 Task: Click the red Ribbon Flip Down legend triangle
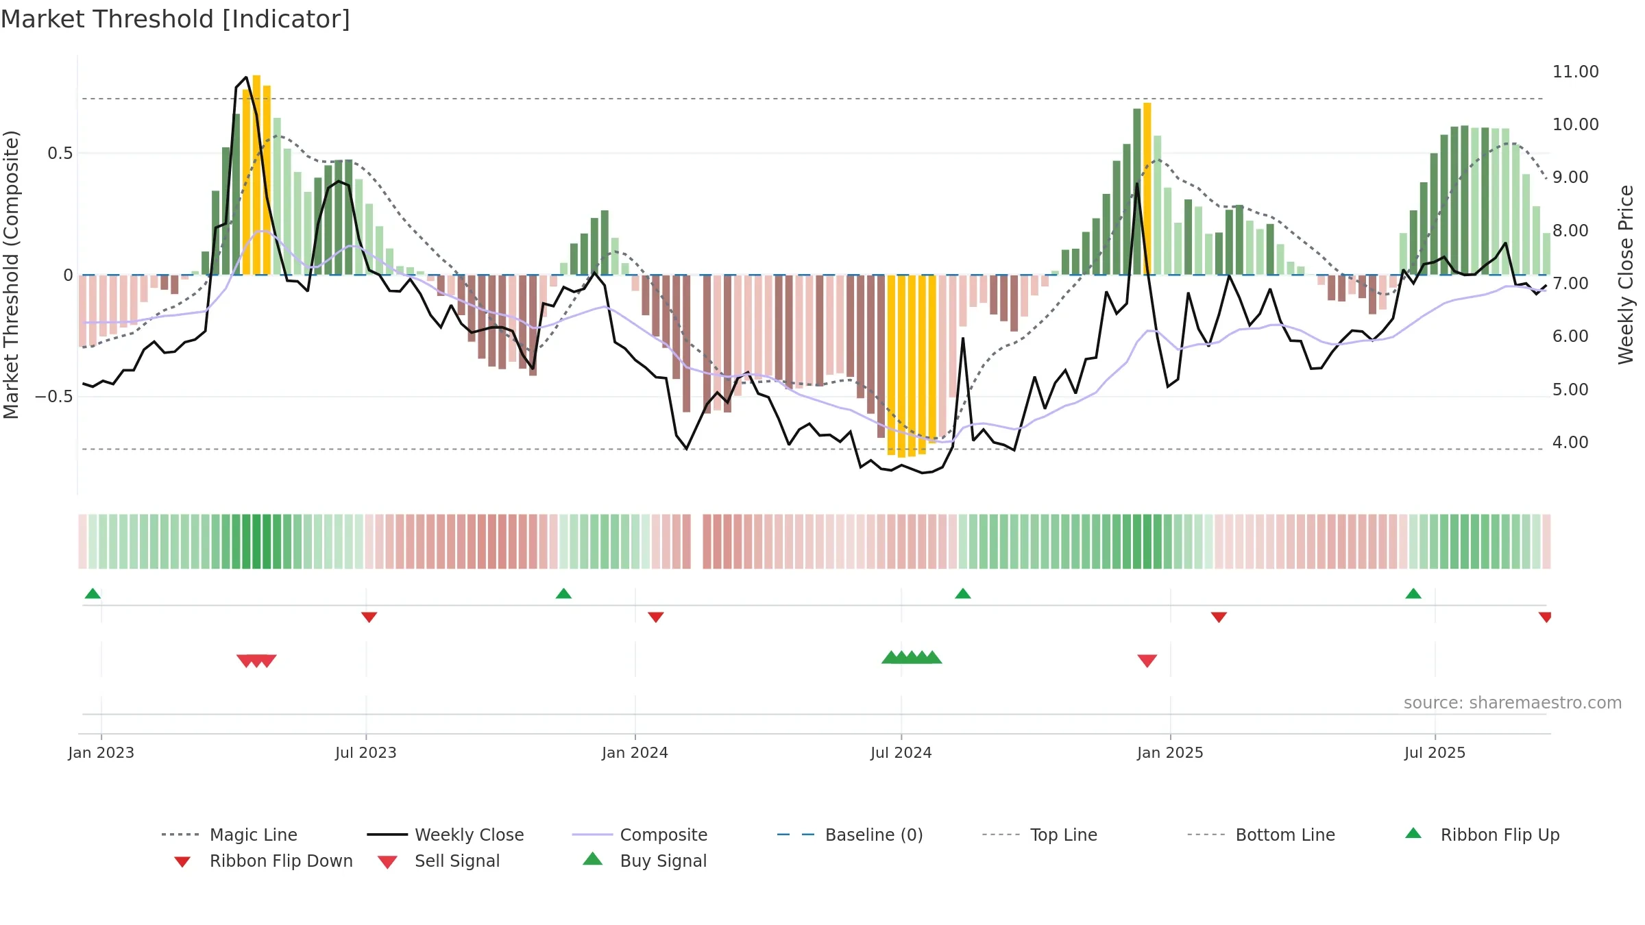pyautogui.click(x=182, y=862)
